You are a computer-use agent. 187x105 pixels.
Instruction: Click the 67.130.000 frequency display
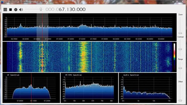coord(65,9)
